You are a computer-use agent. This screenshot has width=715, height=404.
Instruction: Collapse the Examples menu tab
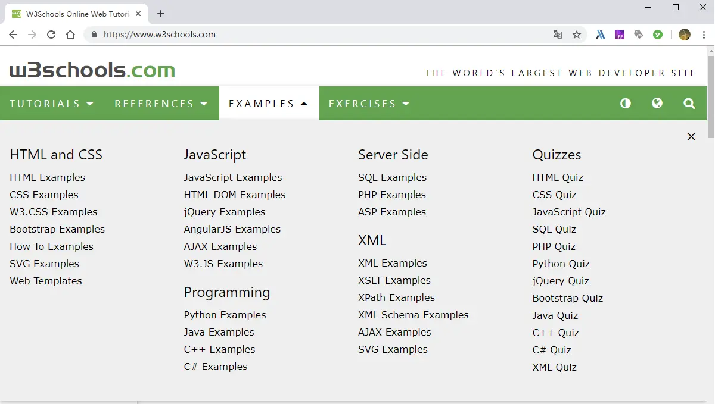(269, 104)
